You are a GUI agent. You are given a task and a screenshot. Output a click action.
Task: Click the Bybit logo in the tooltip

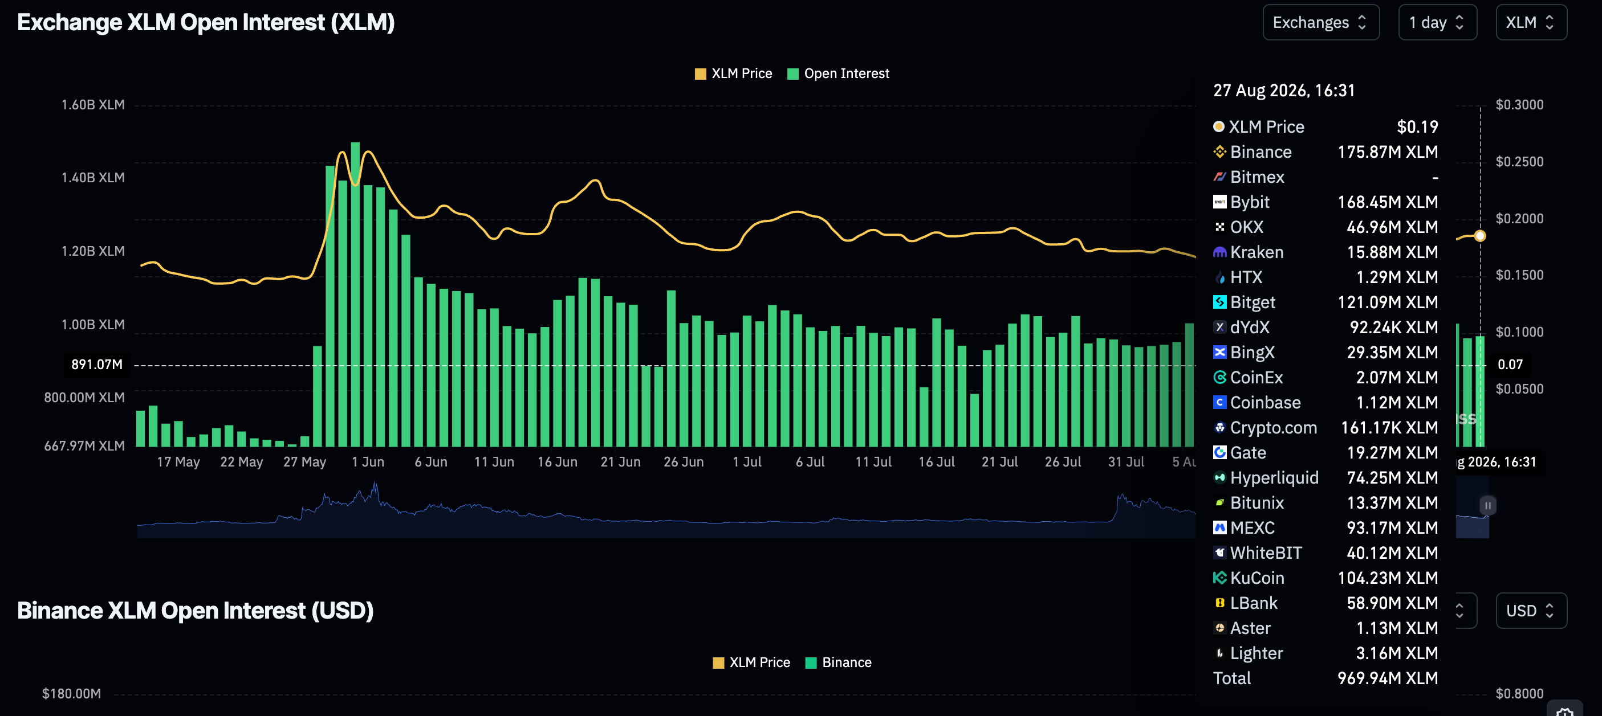point(1219,202)
